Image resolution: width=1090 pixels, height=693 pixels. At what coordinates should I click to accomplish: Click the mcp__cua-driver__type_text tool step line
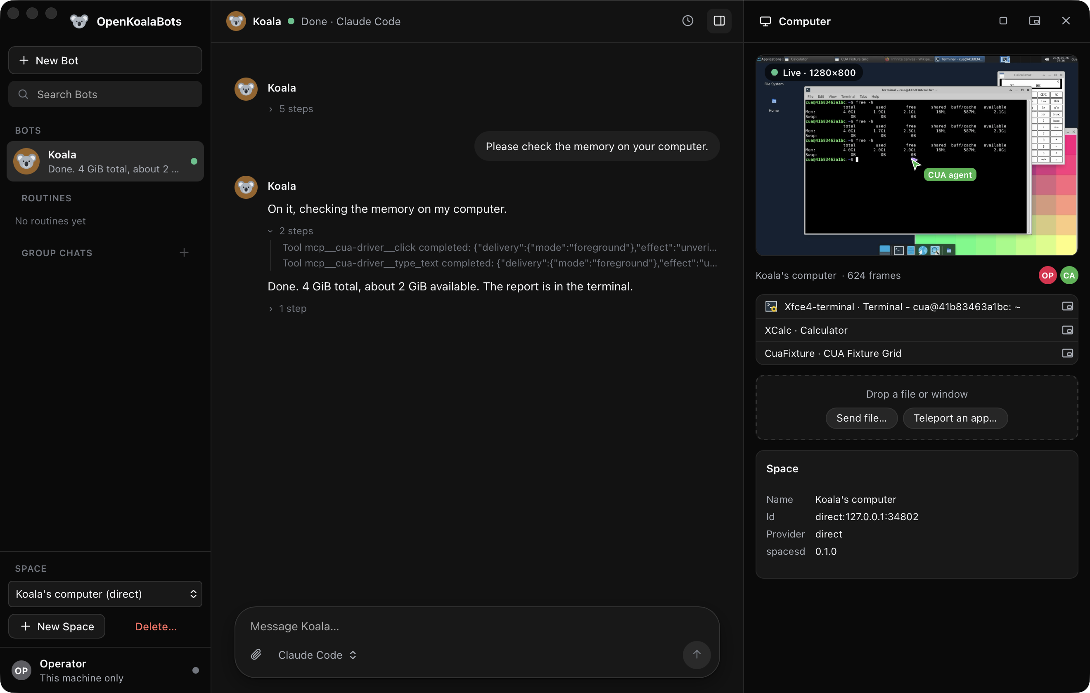pyautogui.click(x=500, y=263)
